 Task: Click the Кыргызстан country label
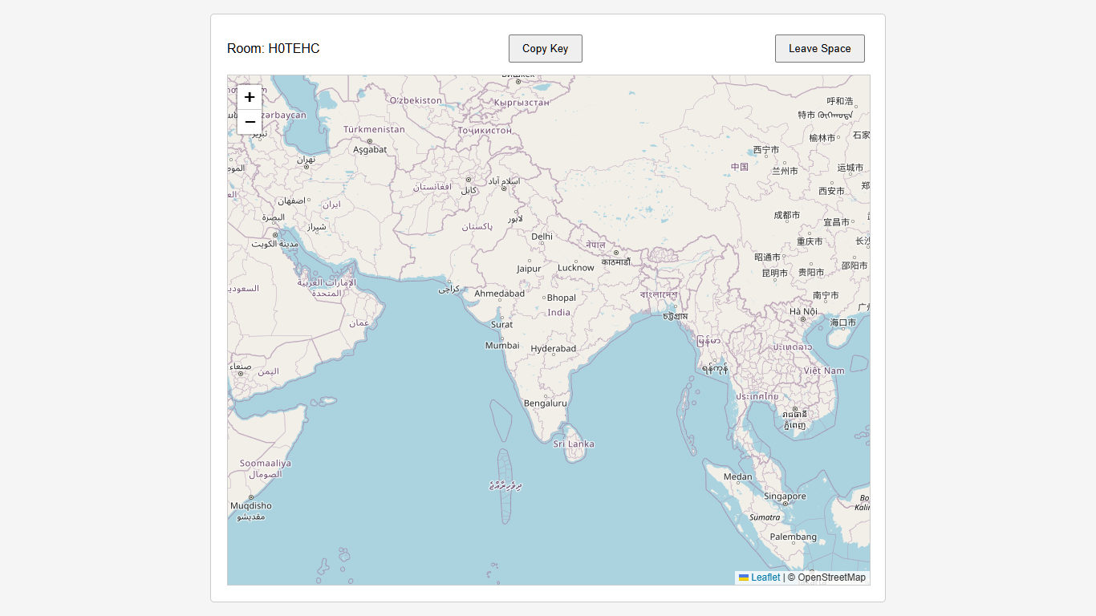[522, 103]
